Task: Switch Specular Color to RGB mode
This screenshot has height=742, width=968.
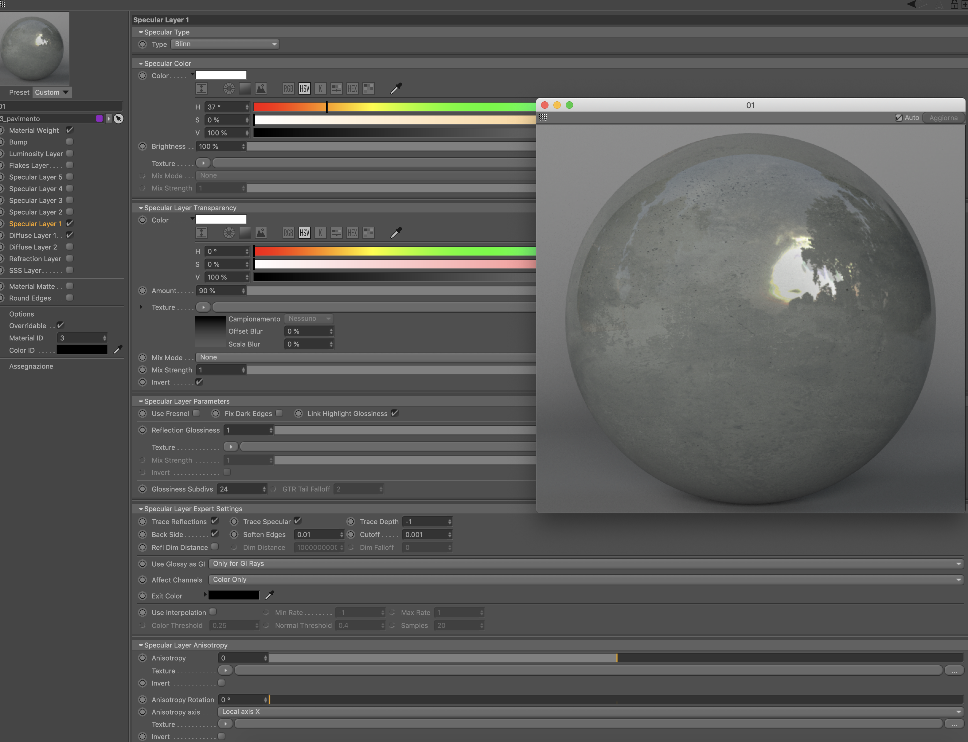Action: point(288,88)
